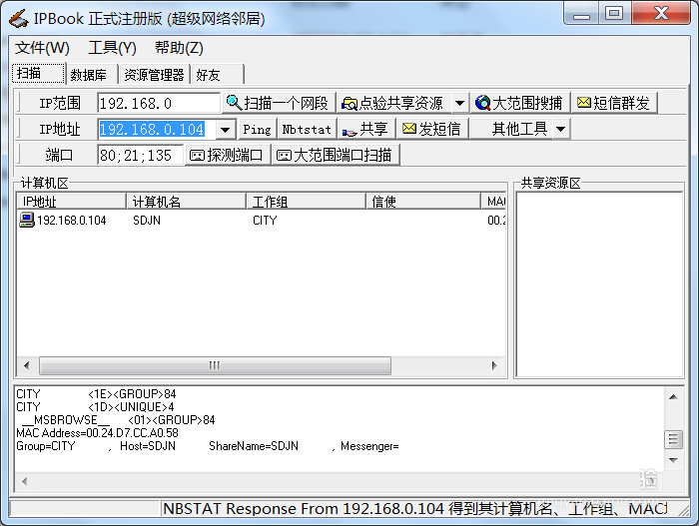Screen dimensions: 699x526
Task: Click the Nbtstat button
Action: coord(307,130)
